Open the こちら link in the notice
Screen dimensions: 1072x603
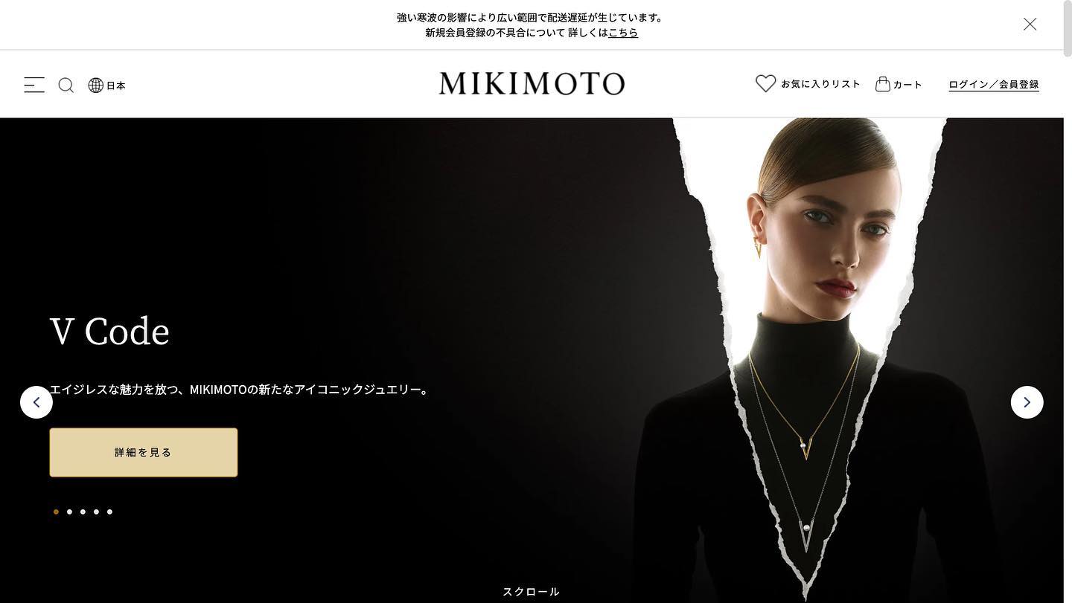[x=623, y=33]
